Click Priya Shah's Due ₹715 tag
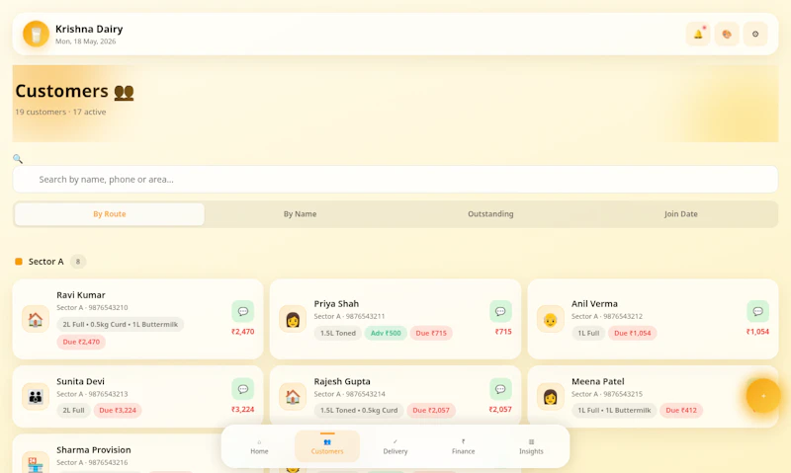Screen dimensions: 791x473 (431, 333)
